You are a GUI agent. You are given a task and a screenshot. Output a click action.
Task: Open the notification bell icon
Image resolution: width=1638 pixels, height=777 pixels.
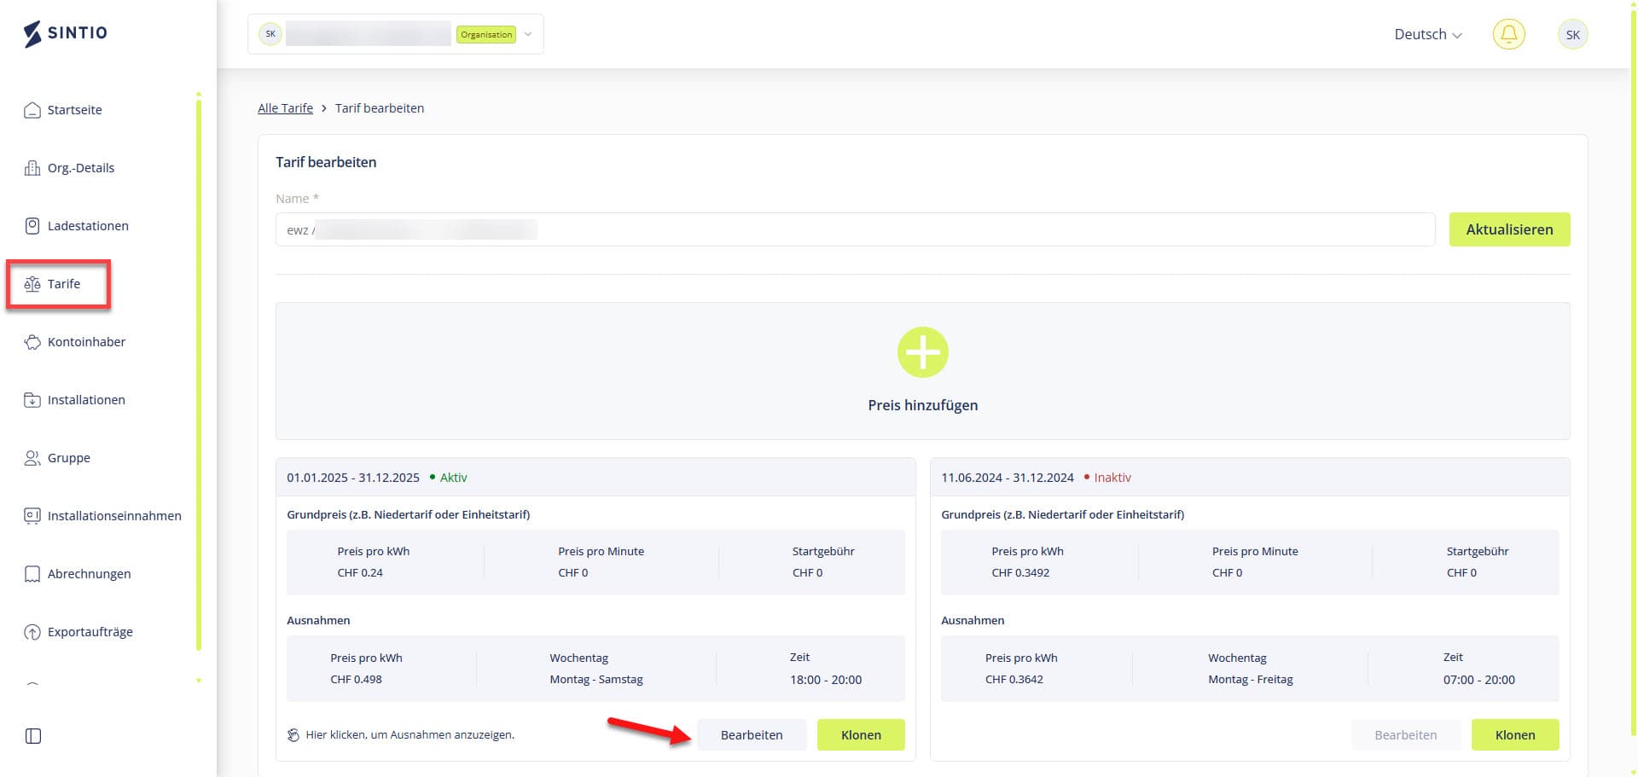point(1507,35)
